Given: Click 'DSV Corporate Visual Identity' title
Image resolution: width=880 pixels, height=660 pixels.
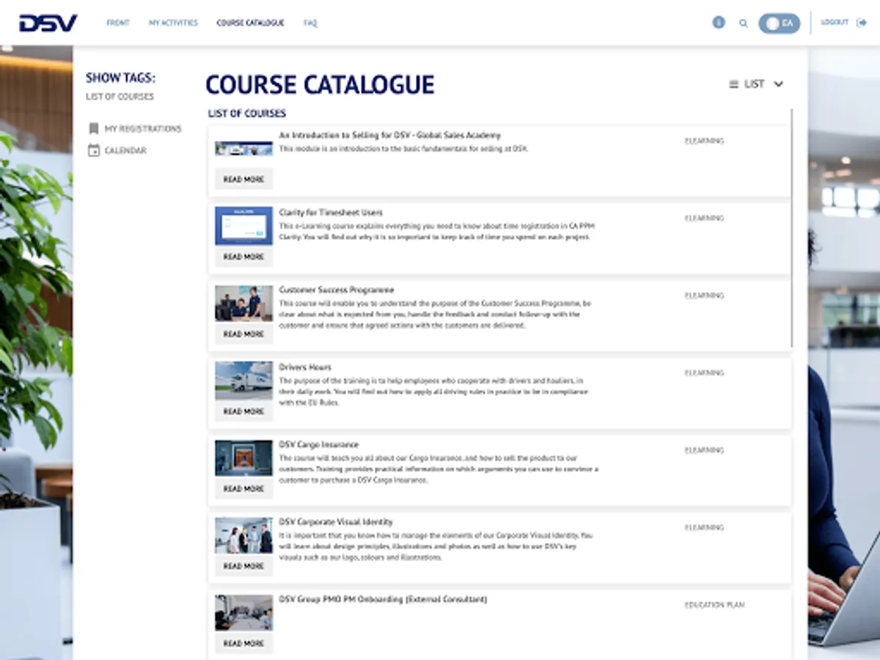Looking at the screenshot, I should coord(336,522).
